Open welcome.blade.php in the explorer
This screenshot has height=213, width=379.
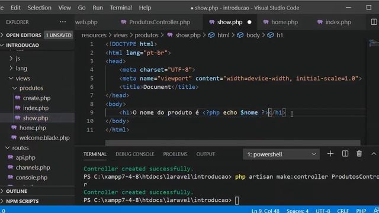pos(44,138)
